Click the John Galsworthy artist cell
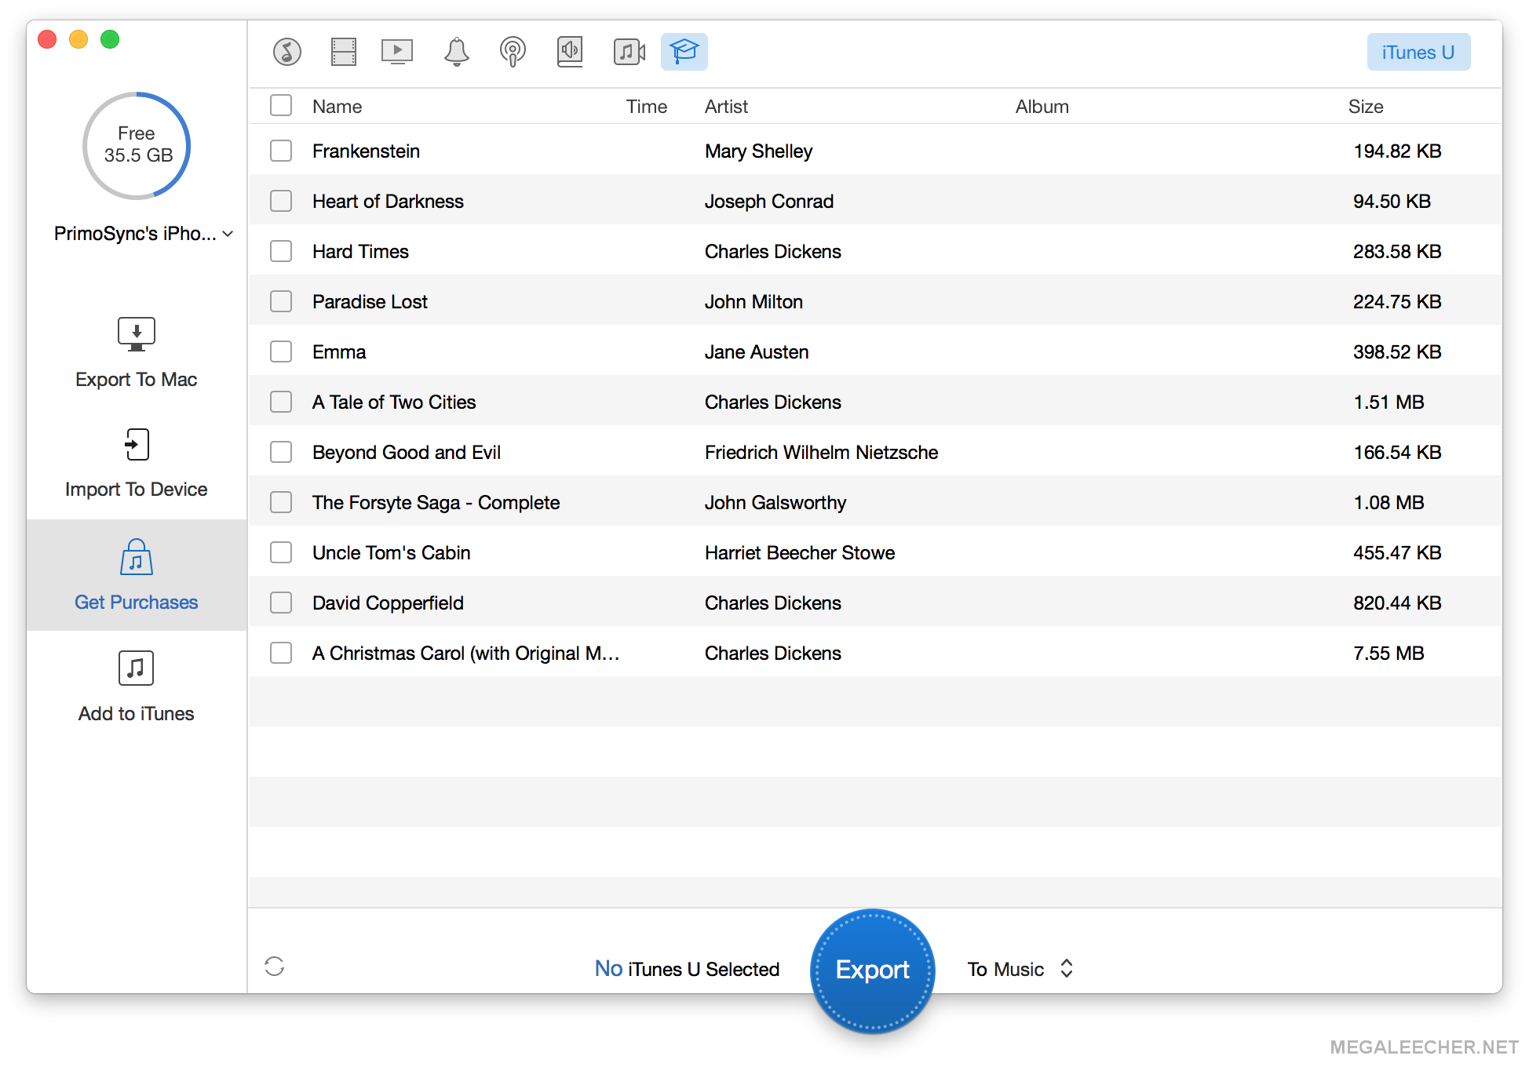Image resolution: width=1529 pixels, height=1067 pixels. tap(775, 502)
